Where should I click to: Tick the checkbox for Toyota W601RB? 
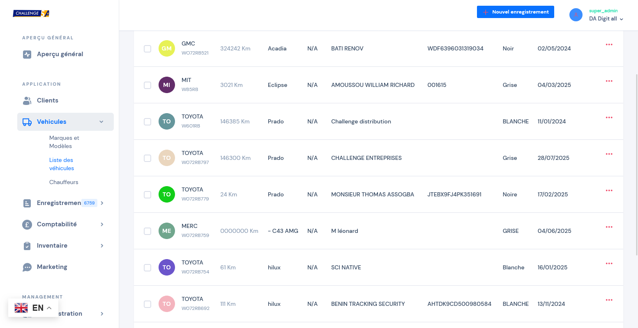[x=147, y=122]
